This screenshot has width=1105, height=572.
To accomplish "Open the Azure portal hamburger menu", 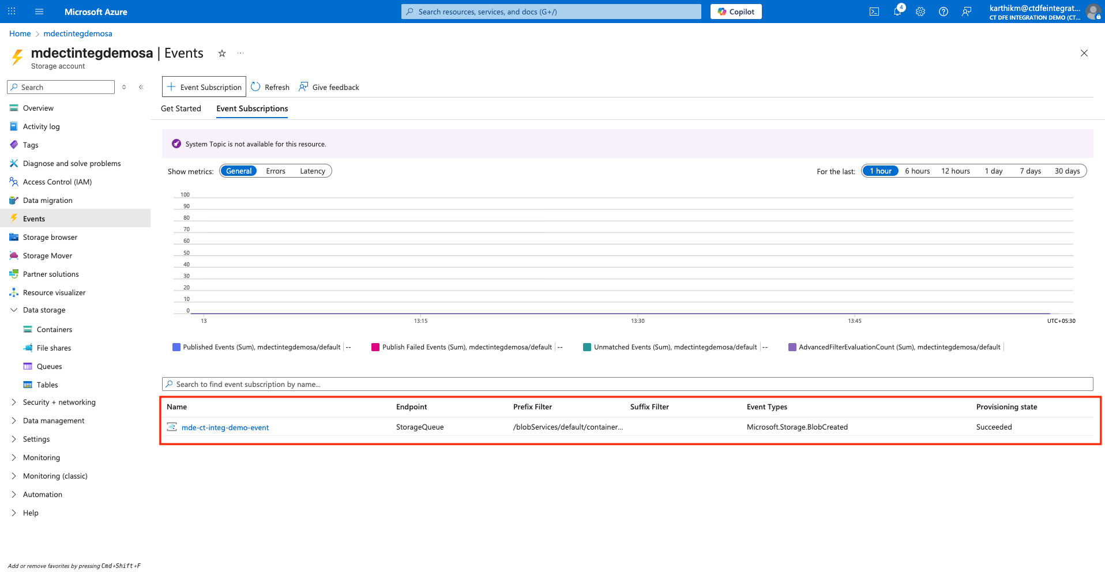I will tap(39, 12).
